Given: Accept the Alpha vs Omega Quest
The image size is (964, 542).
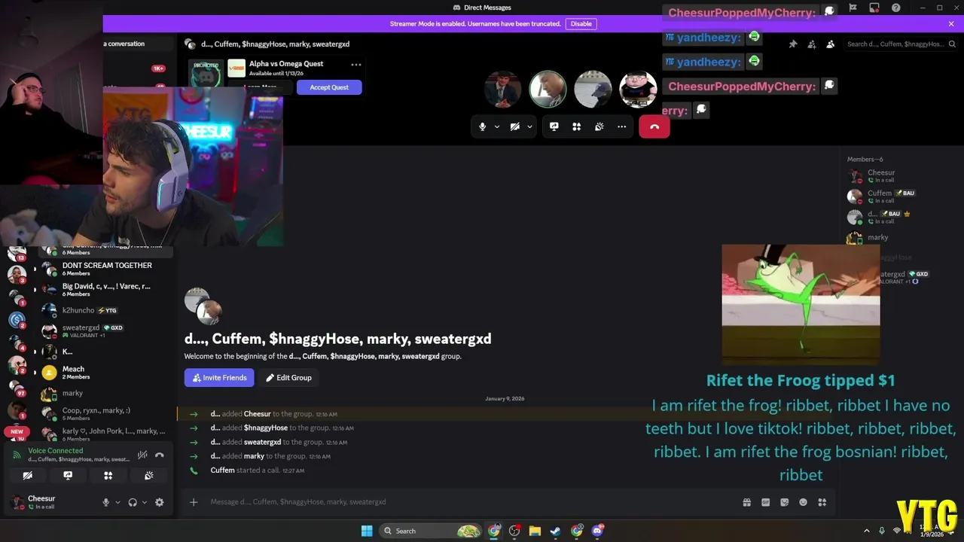Looking at the screenshot, I should (x=329, y=87).
